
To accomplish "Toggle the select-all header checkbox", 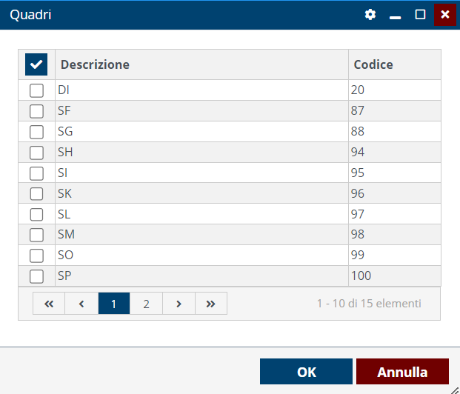I will [36, 64].
